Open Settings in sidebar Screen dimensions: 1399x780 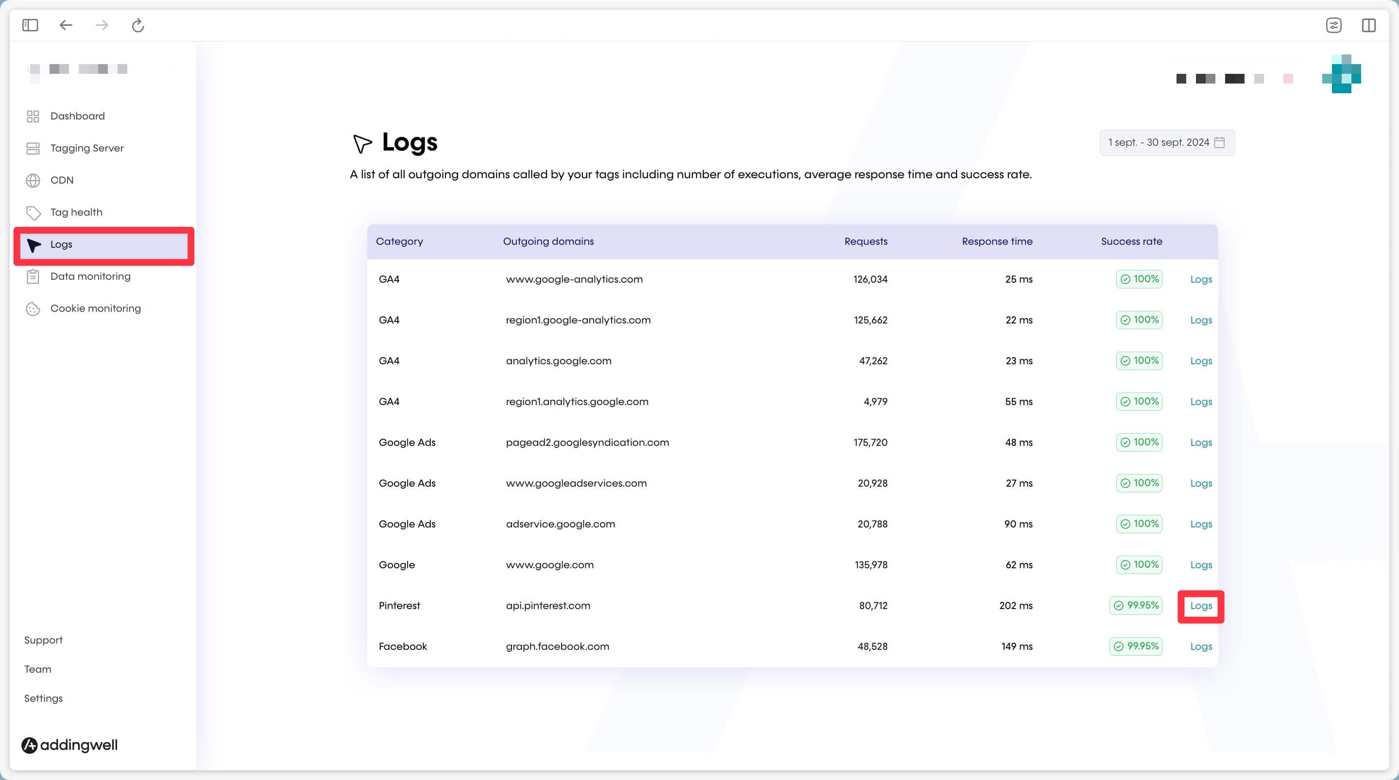click(43, 698)
